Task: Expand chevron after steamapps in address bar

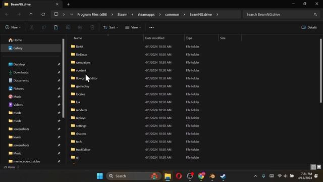Action: click(x=159, y=15)
